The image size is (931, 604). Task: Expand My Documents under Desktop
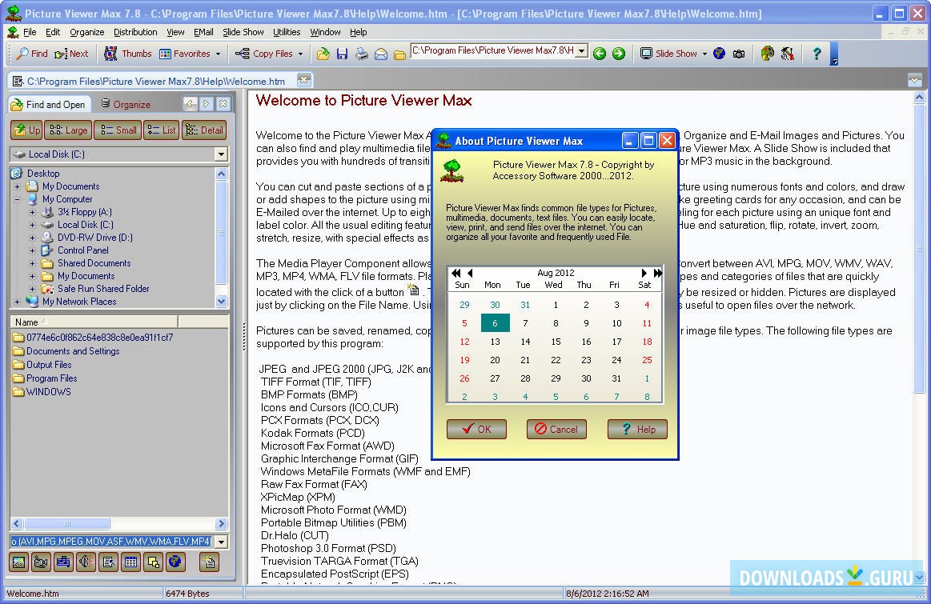[18, 186]
